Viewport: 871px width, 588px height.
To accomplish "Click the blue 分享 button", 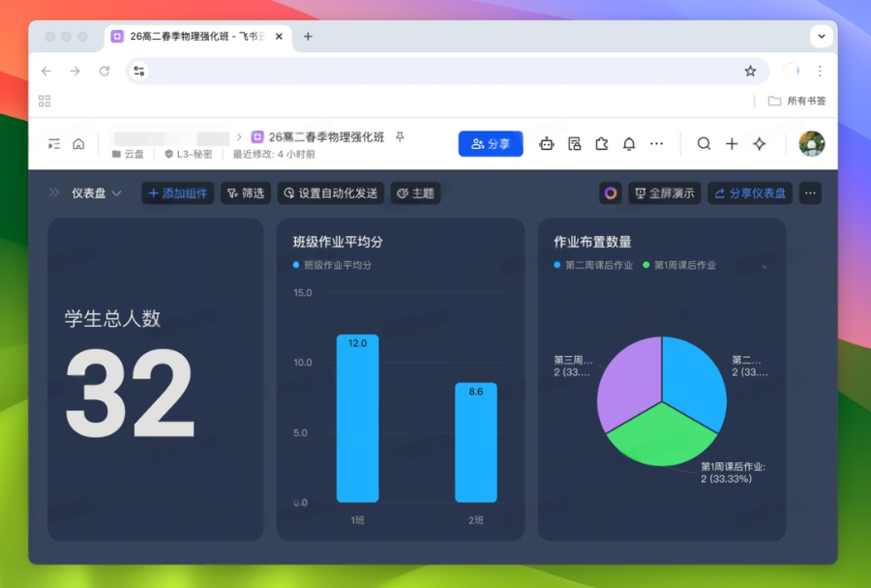I will coord(491,144).
